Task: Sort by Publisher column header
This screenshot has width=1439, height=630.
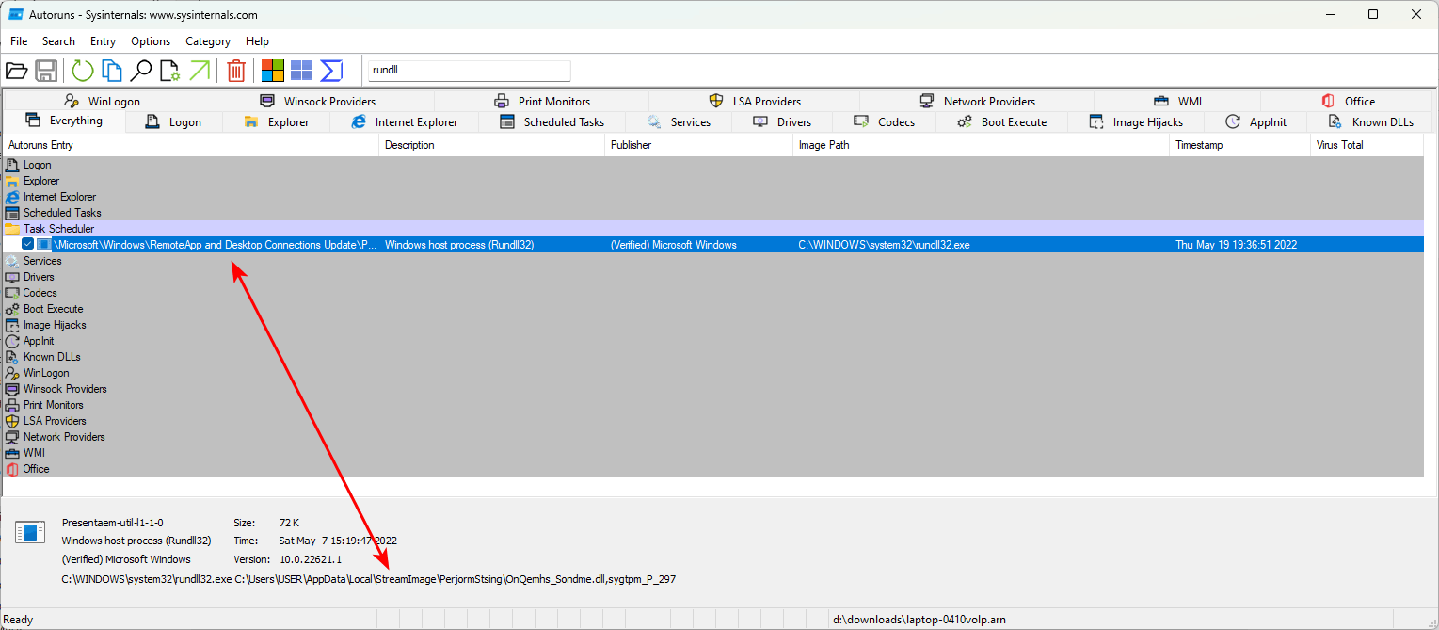Action: pyautogui.click(x=699, y=145)
